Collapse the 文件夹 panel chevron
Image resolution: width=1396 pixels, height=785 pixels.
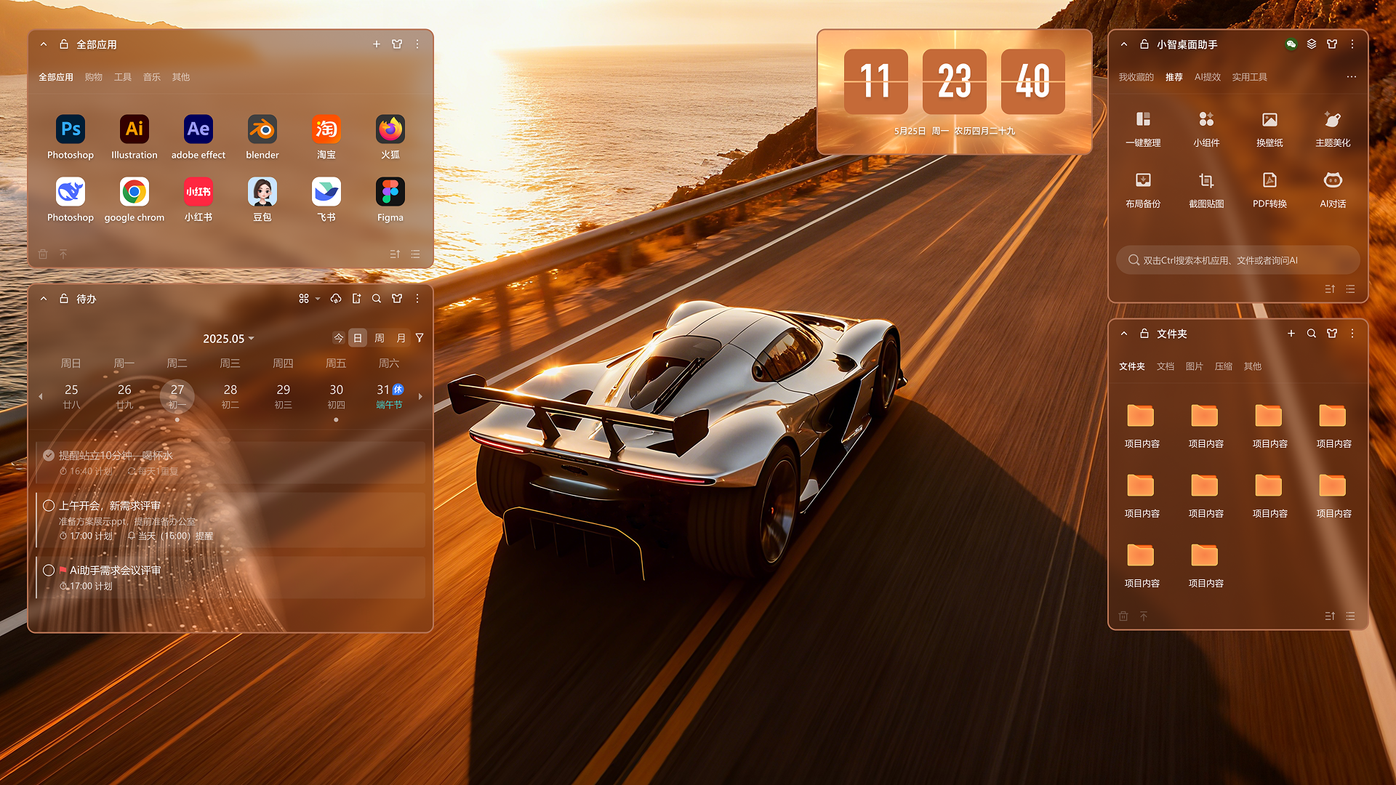point(1124,334)
